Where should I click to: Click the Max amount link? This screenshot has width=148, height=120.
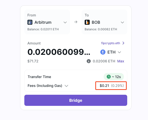[x=121, y=61]
